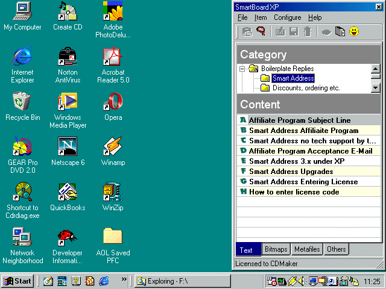Select 'Smart Address 3.x under XP' row

(309, 161)
